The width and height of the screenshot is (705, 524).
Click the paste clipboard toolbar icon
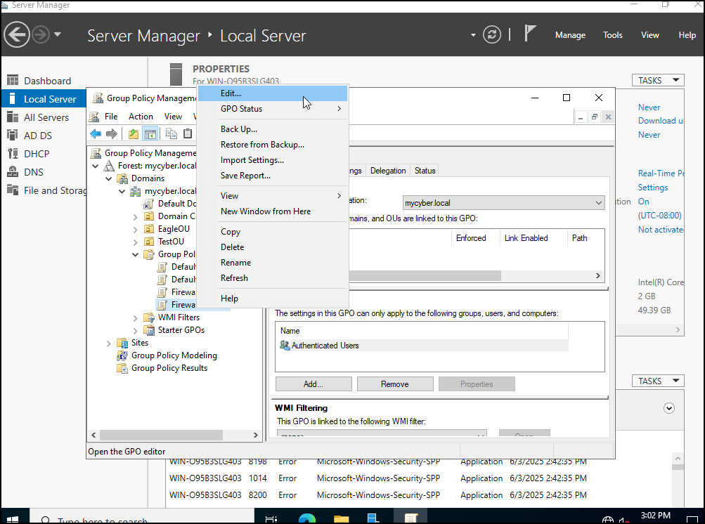click(188, 133)
